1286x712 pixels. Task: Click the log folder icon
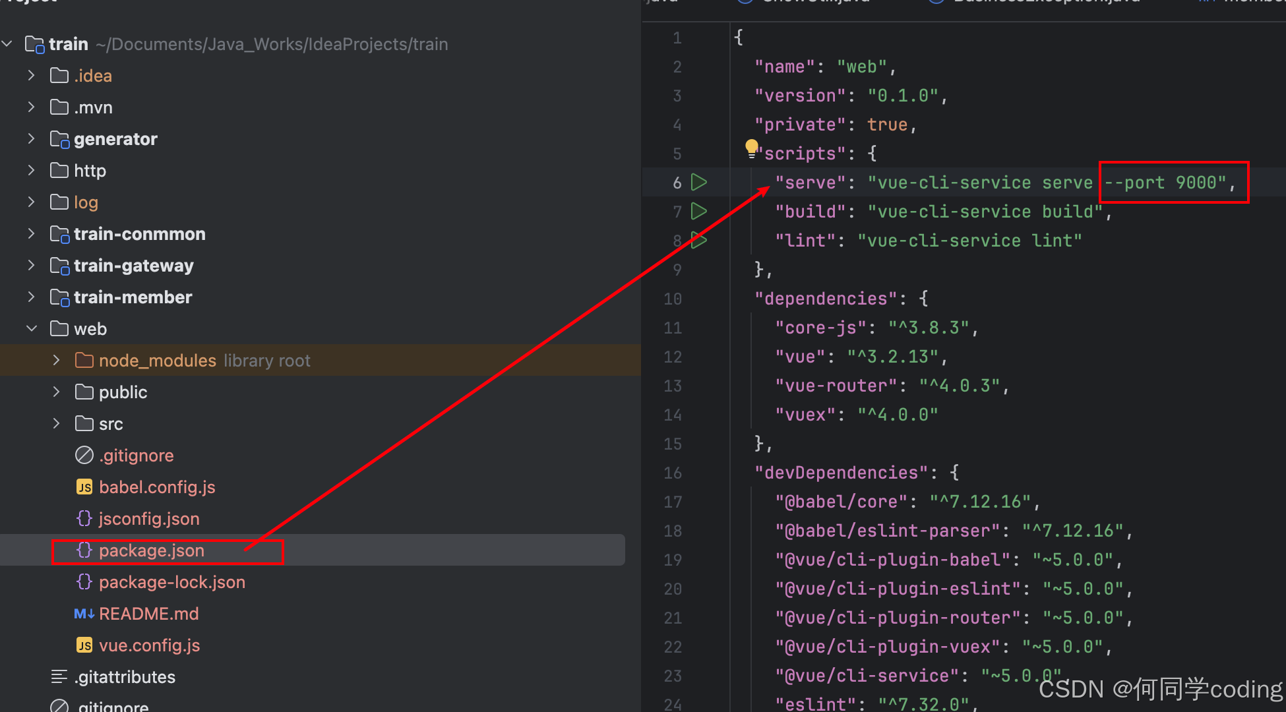coord(59,202)
